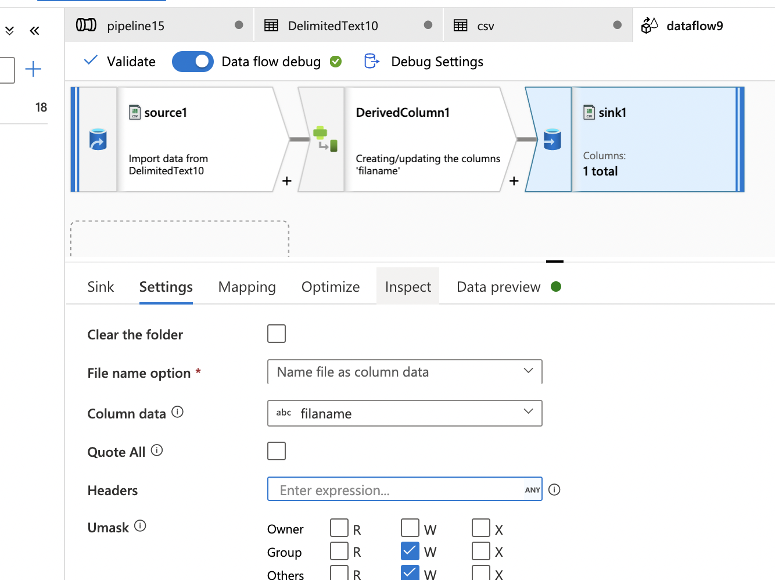Click the Validate button

(x=120, y=62)
